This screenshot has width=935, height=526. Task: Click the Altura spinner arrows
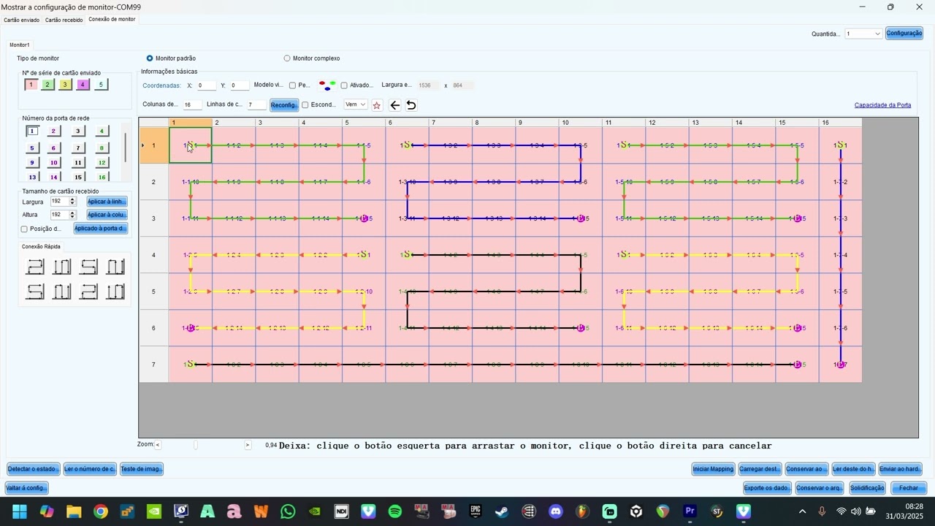coord(72,215)
